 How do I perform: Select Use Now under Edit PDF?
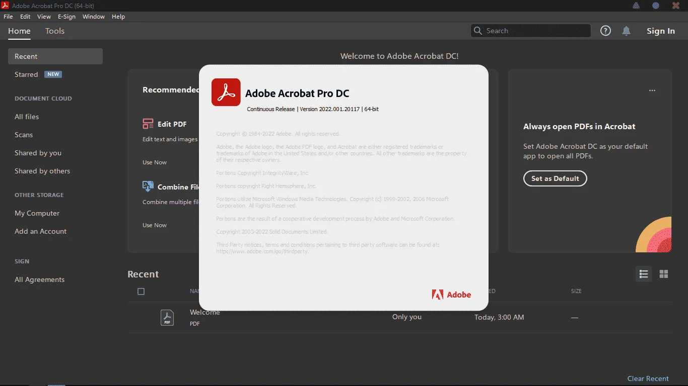pyautogui.click(x=155, y=162)
